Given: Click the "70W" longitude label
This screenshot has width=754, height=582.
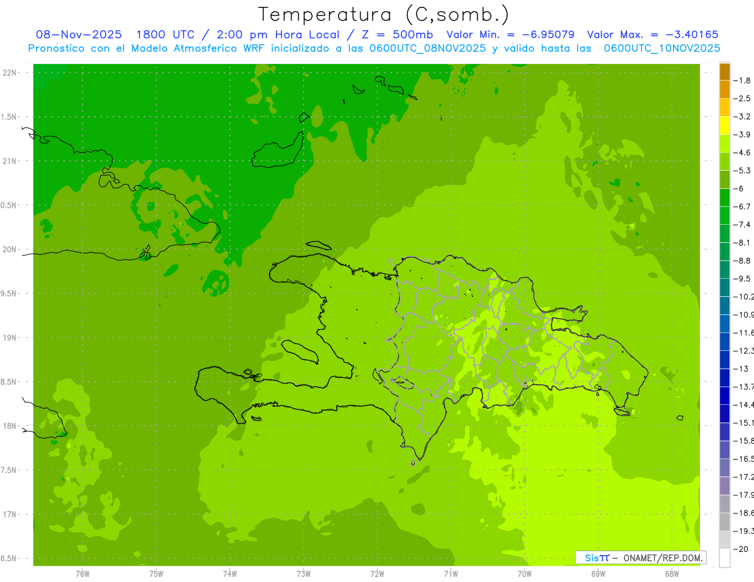Looking at the screenshot, I should tap(525, 574).
